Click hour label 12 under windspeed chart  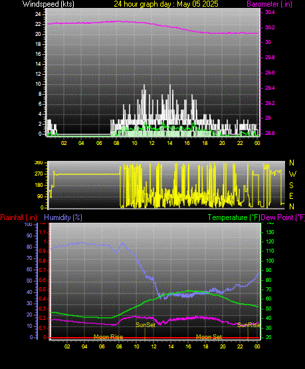[x=152, y=143]
